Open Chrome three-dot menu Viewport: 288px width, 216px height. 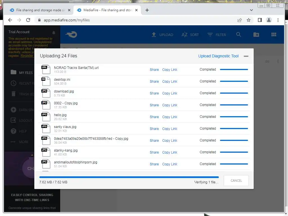point(278,20)
